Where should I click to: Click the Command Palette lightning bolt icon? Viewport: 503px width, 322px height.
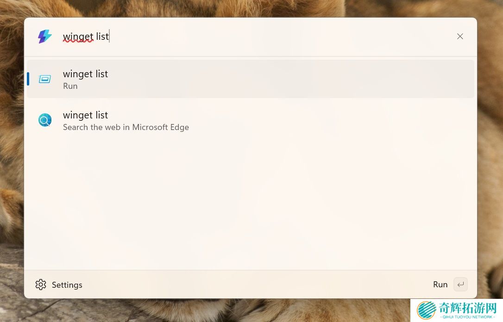(x=45, y=37)
